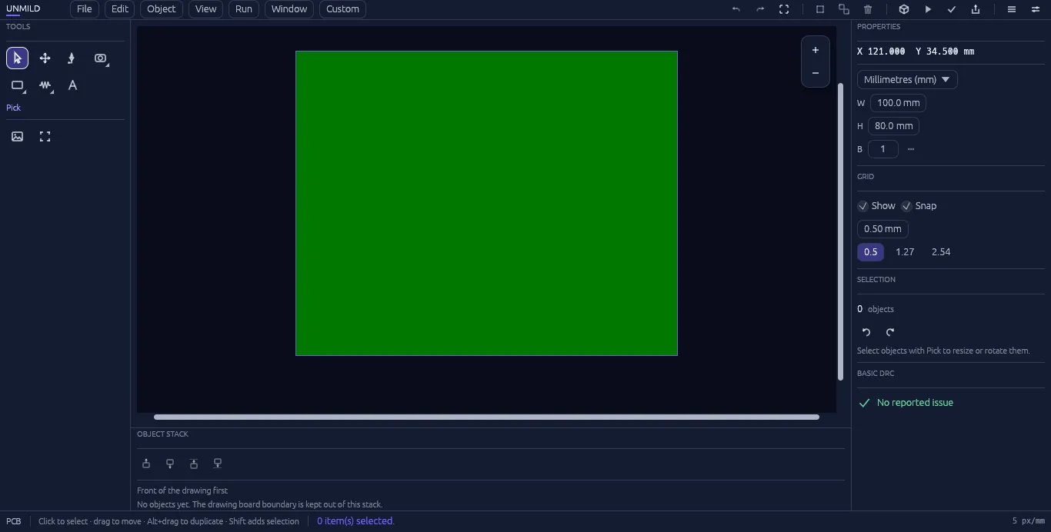Click the zoom out minus button

click(816, 73)
